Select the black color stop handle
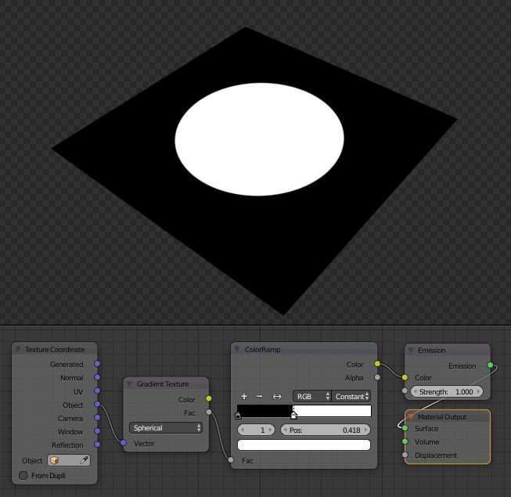Screen dimensions: 511x497 click(x=238, y=416)
